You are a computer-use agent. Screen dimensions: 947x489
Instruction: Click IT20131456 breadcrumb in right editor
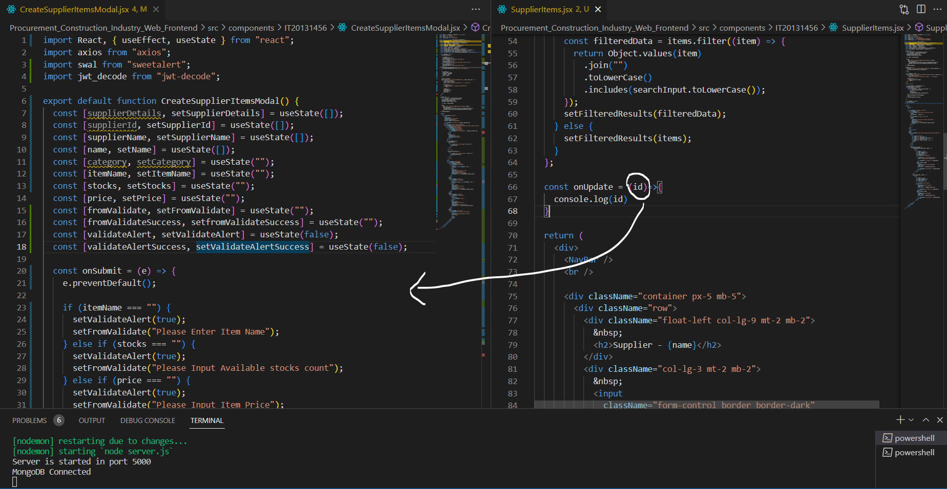(796, 28)
